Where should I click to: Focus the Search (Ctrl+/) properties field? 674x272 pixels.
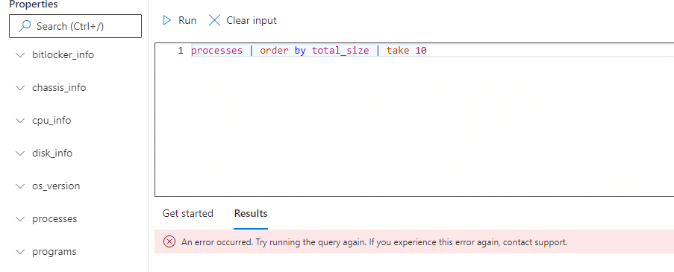click(x=75, y=26)
